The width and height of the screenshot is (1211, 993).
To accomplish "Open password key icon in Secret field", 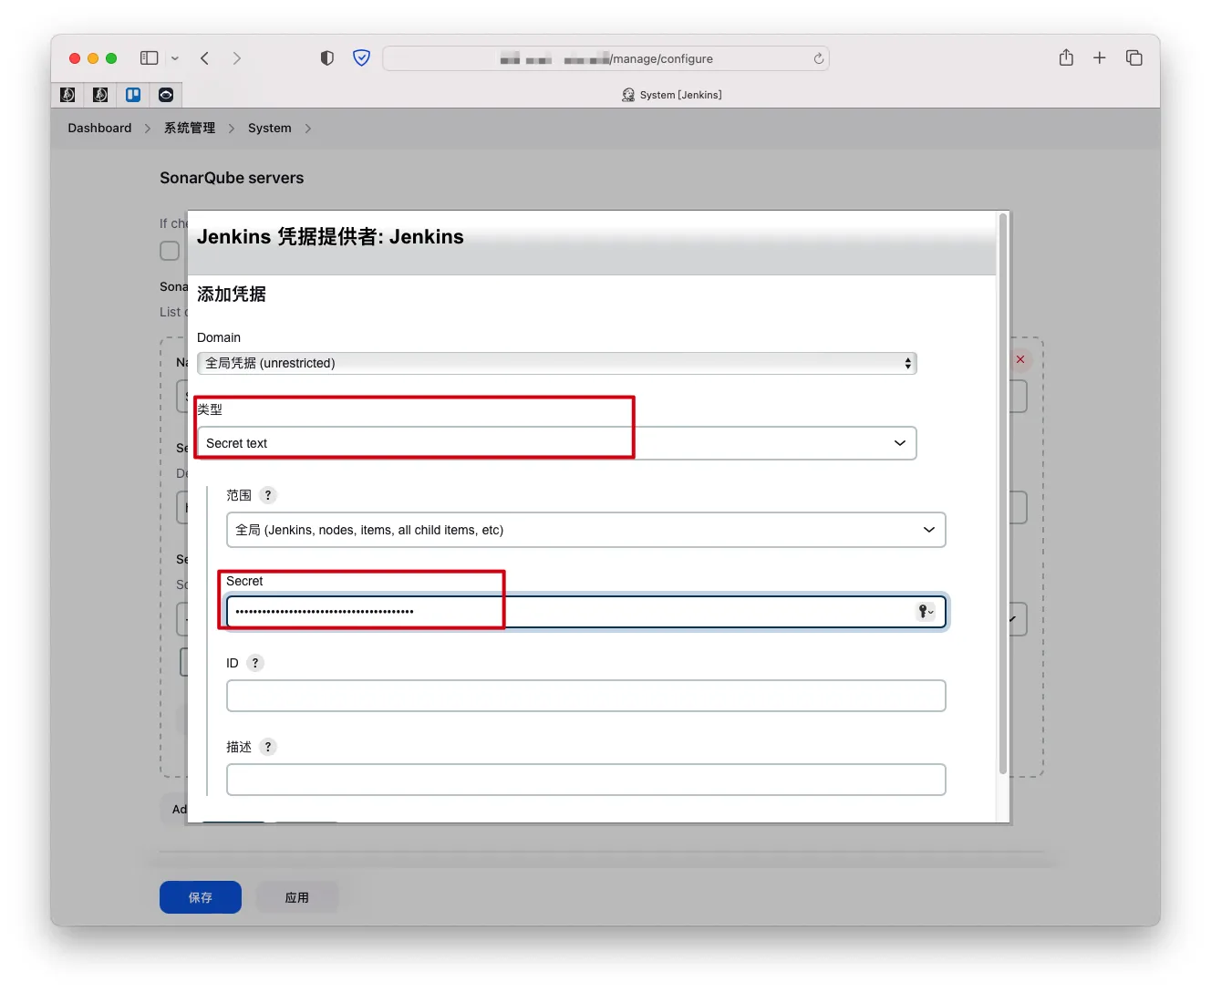I will click(926, 611).
